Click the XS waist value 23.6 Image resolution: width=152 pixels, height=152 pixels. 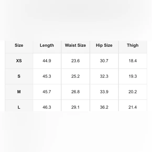[x=75, y=61]
